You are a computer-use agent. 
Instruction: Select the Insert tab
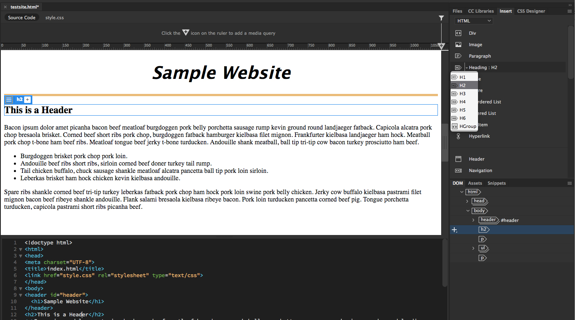[505, 11]
